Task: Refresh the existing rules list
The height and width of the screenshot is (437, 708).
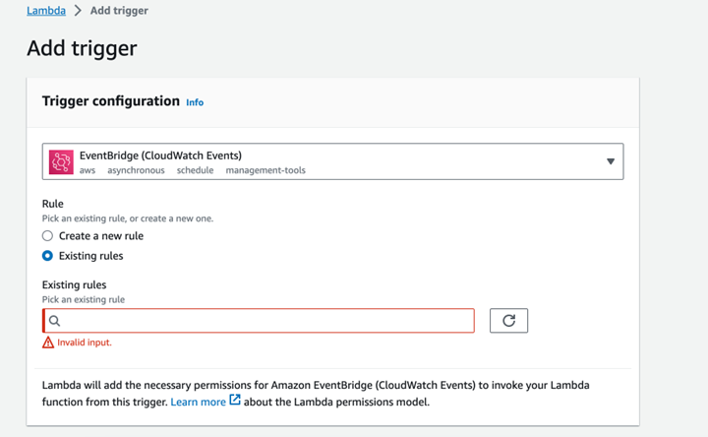Action: [x=509, y=321]
